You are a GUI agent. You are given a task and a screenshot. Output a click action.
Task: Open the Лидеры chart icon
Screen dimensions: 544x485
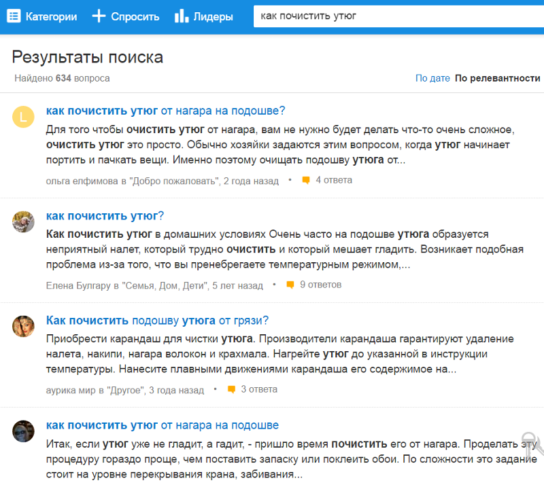tap(180, 15)
